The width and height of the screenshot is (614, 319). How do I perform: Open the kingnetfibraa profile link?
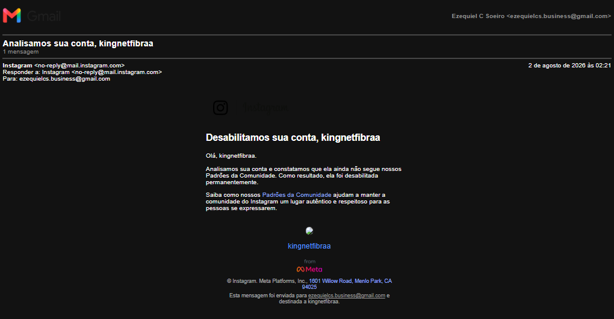coord(309,246)
